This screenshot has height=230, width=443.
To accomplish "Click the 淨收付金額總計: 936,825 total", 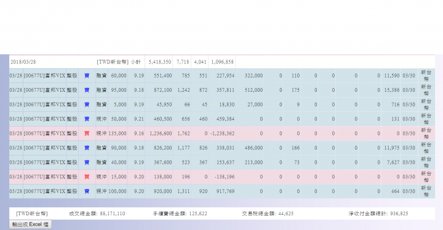I will [378, 213].
